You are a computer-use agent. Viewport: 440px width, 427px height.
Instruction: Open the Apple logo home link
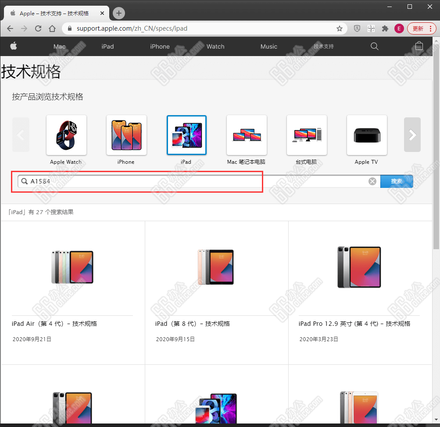click(x=14, y=46)
